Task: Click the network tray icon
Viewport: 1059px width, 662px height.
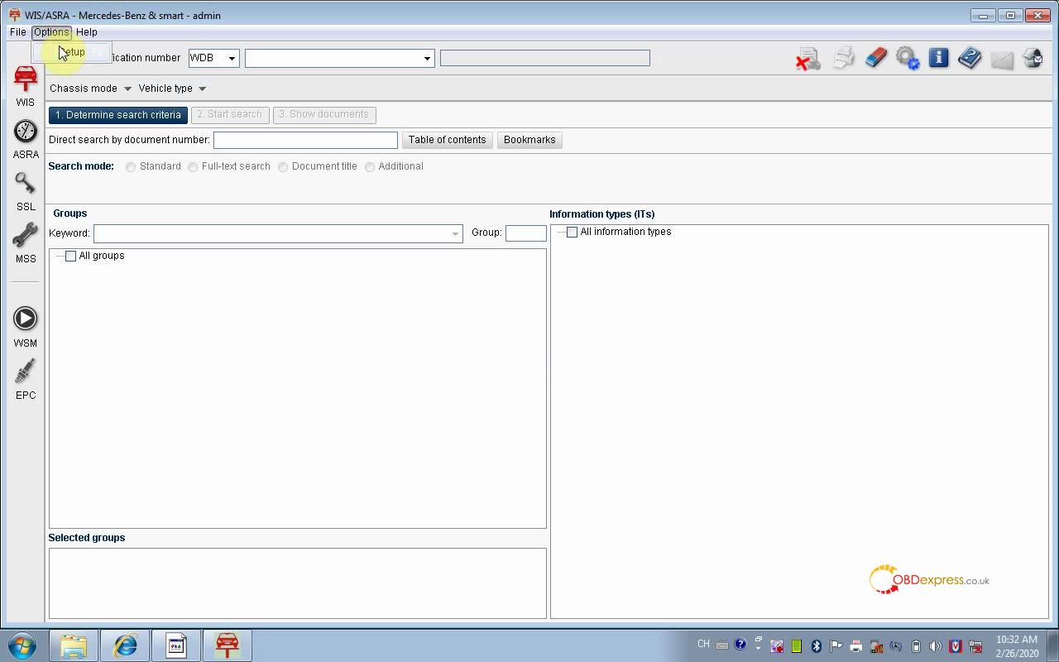Action: (975, 646)
